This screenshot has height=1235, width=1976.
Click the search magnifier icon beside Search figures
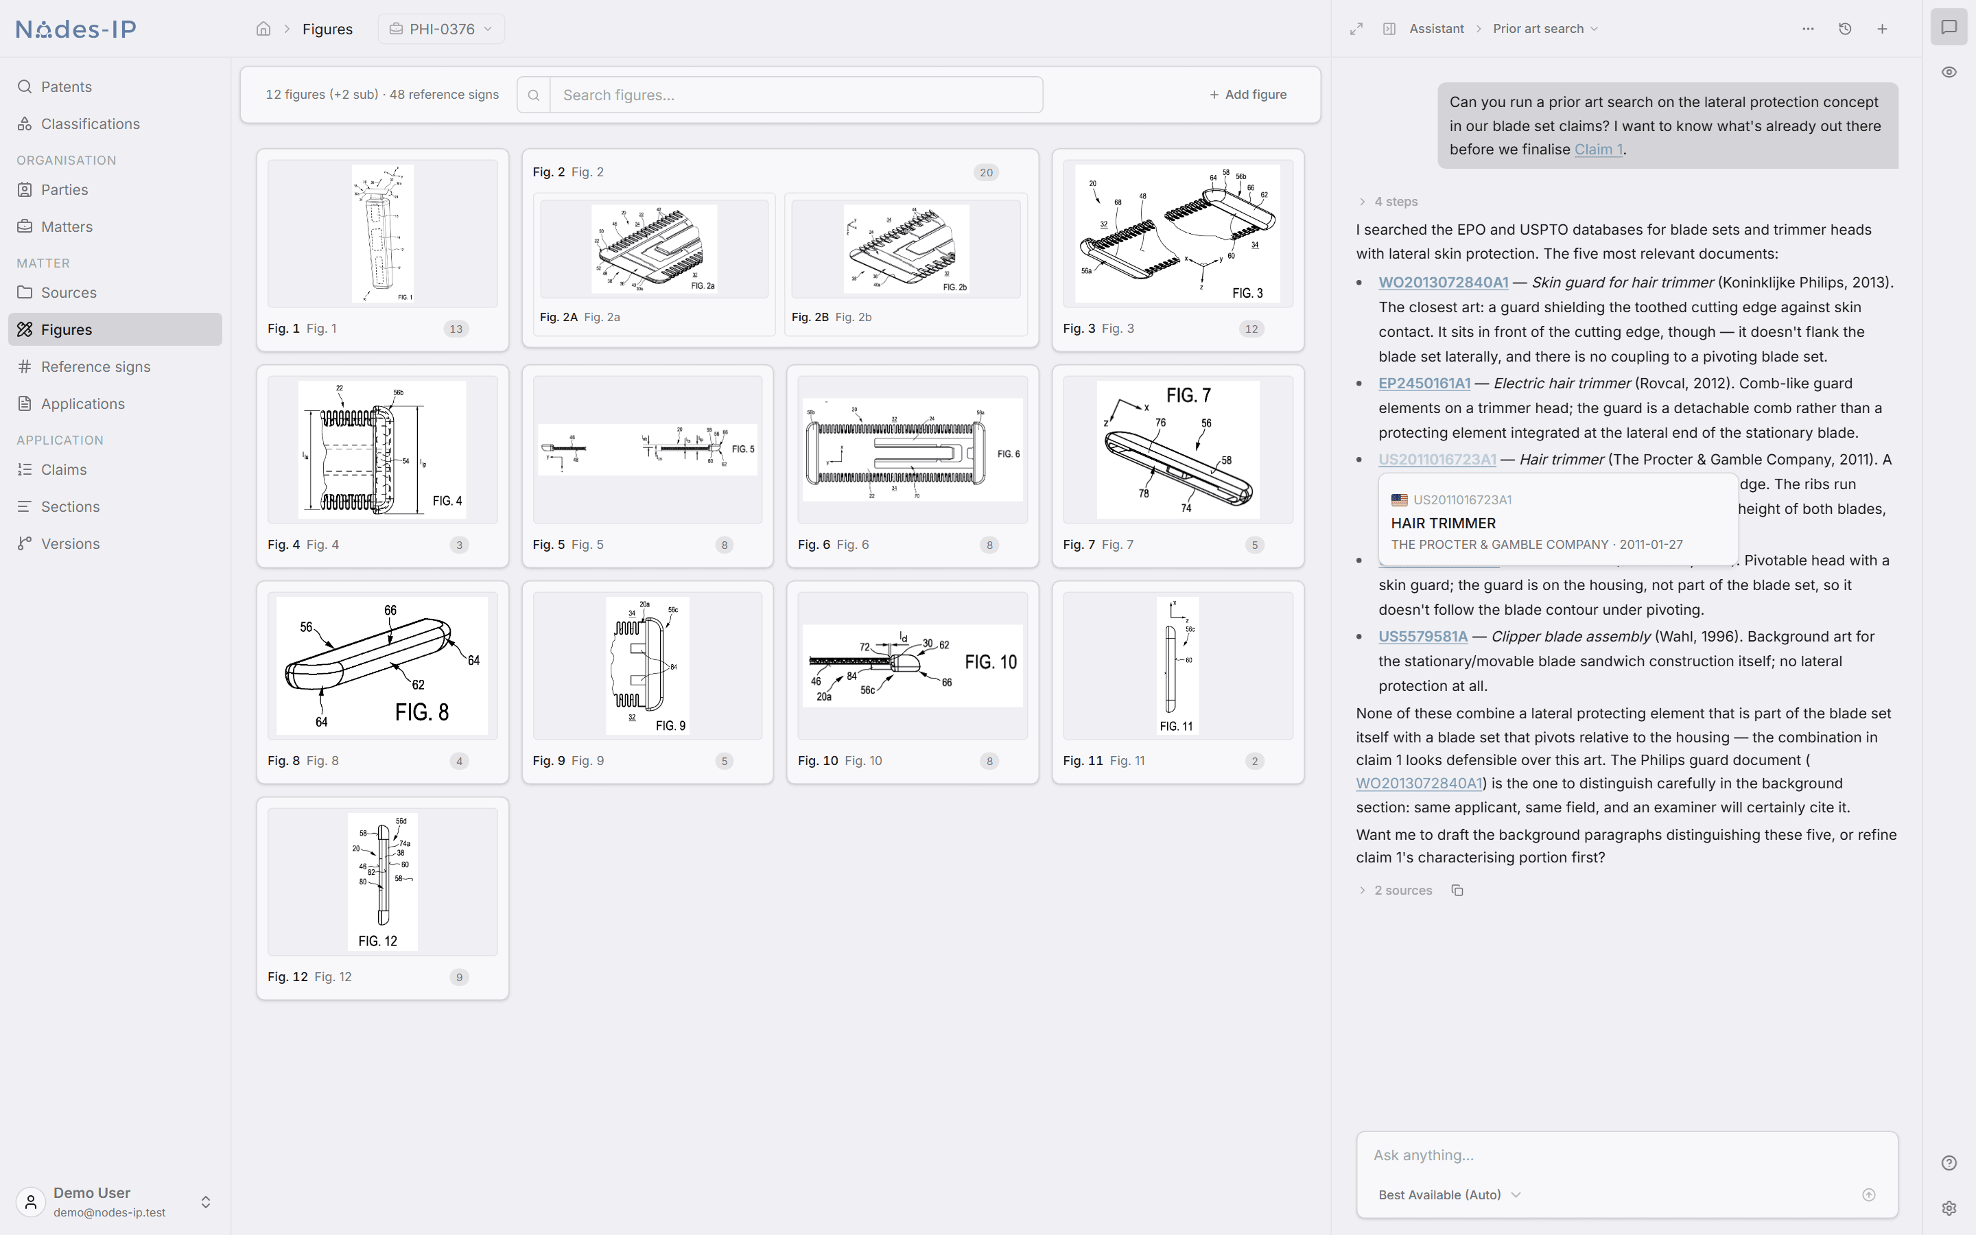tap(533, 95)
